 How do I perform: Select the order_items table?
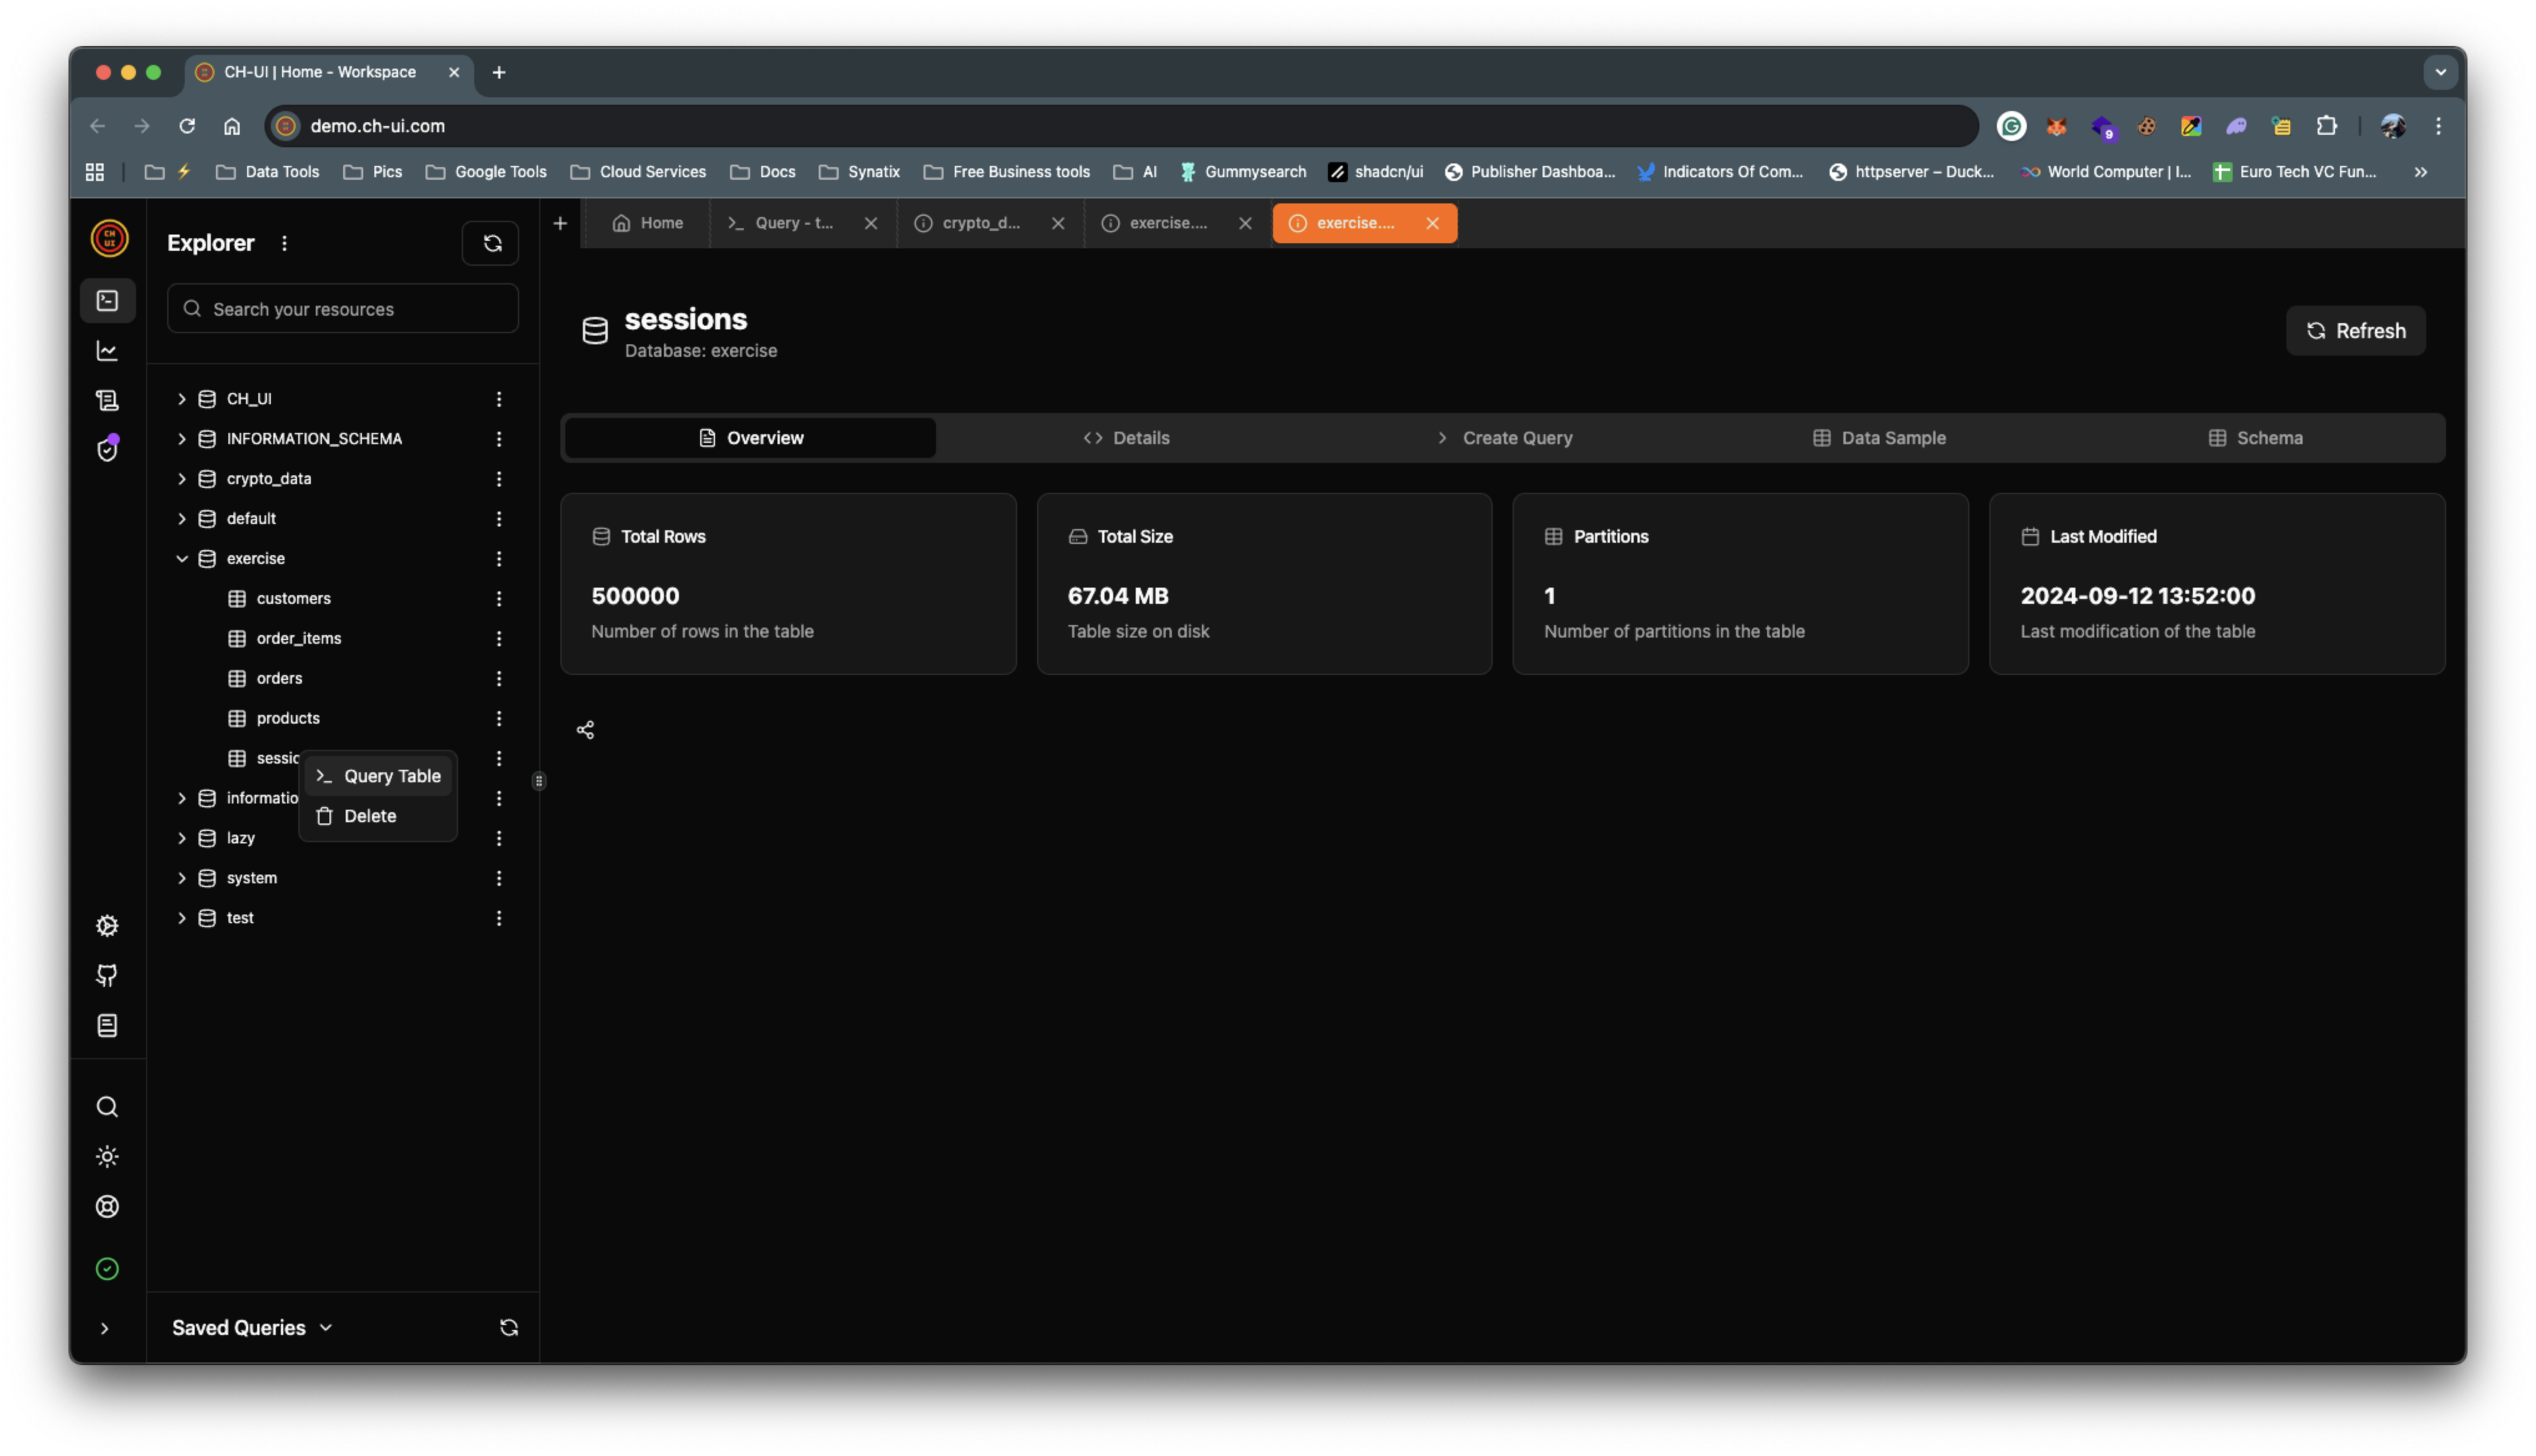click(x=298, y=638)
